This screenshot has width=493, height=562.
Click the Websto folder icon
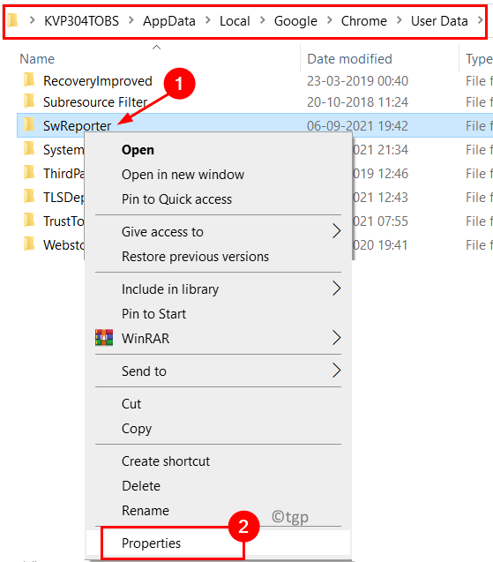[29, 244]
